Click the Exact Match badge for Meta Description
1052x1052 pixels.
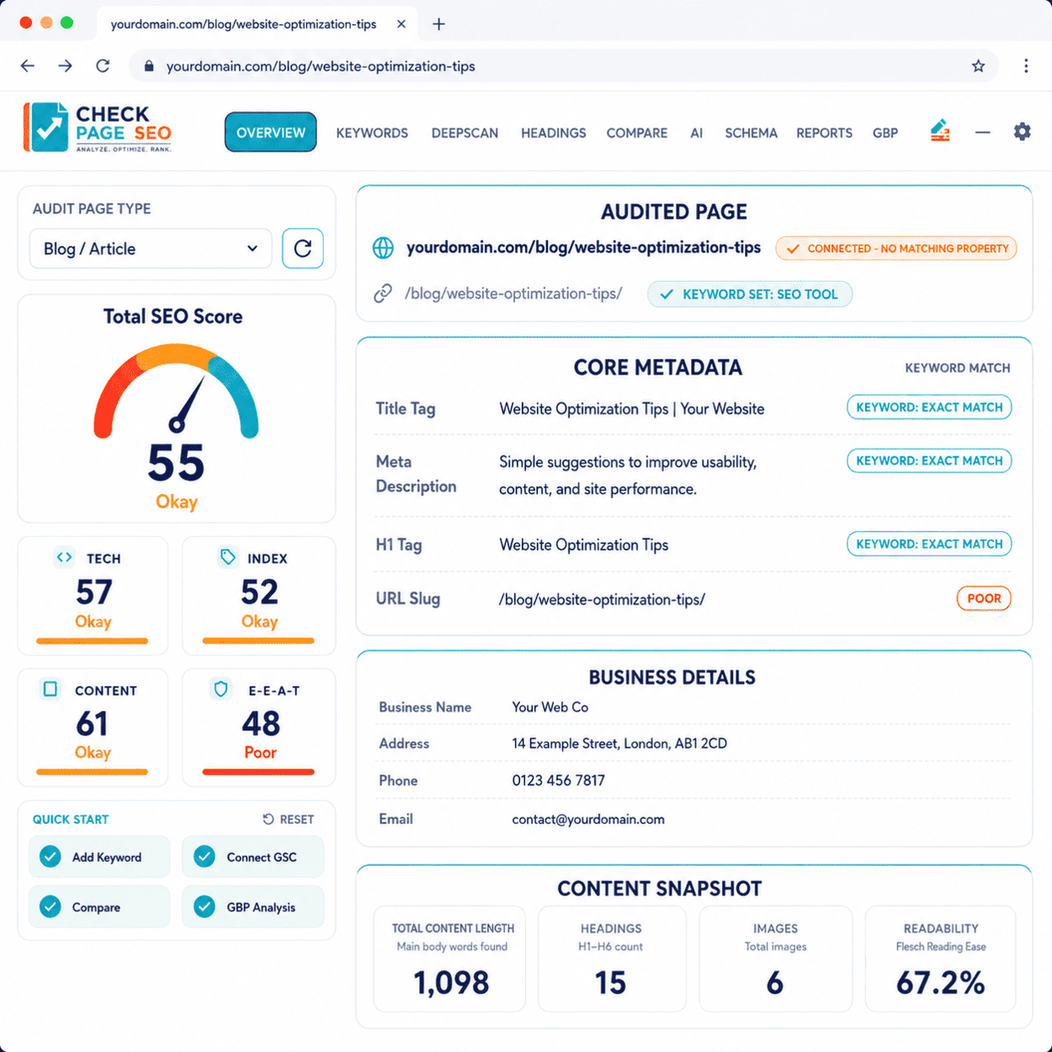(929, 460)
